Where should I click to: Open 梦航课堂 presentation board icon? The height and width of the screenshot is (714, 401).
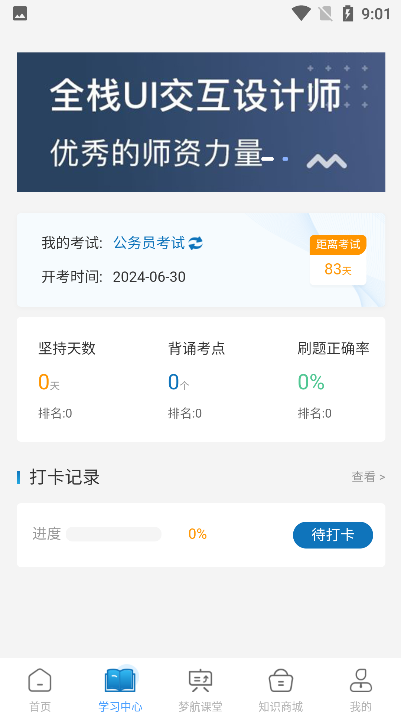pyautogui.click(x=200, y=680)
